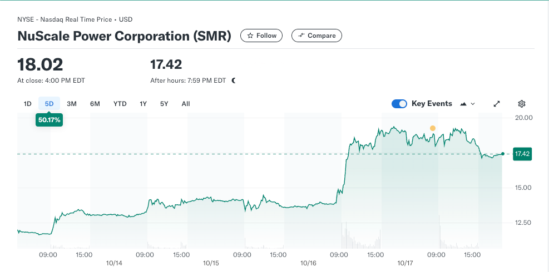Show the All time range
Screen dimensions: 549x272
pyautogui.click(x=186, y=104)
